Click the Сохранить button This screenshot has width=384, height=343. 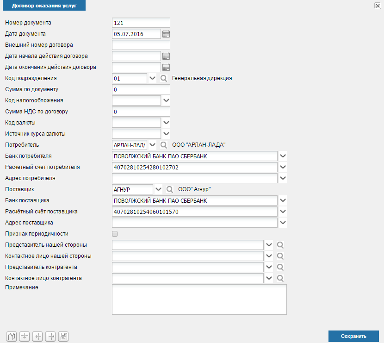(353, 336)
